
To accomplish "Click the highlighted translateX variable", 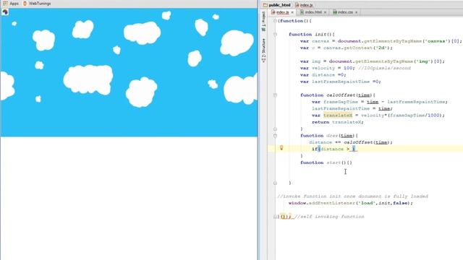I will (x=338, y=116).
